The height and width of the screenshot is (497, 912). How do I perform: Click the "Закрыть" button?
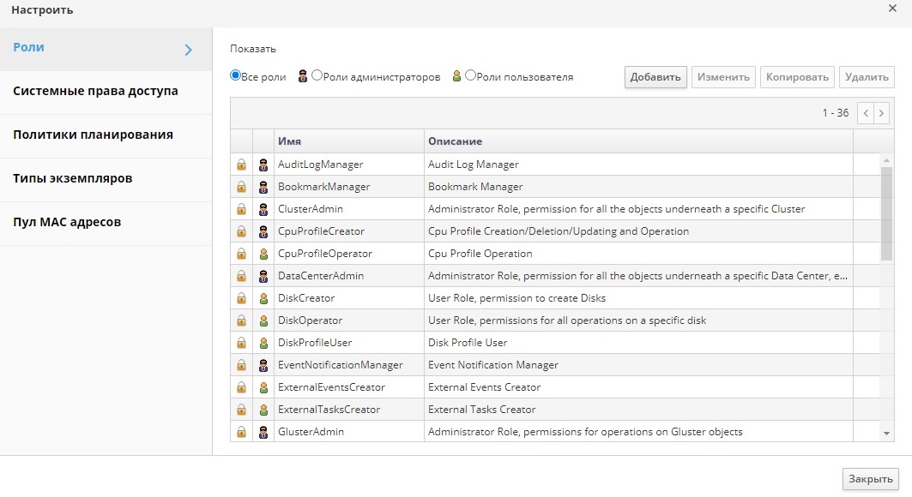tap(871, 479)
